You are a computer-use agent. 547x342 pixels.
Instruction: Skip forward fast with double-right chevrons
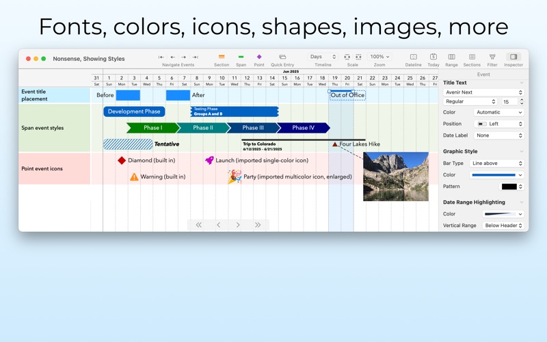(258, 225)
